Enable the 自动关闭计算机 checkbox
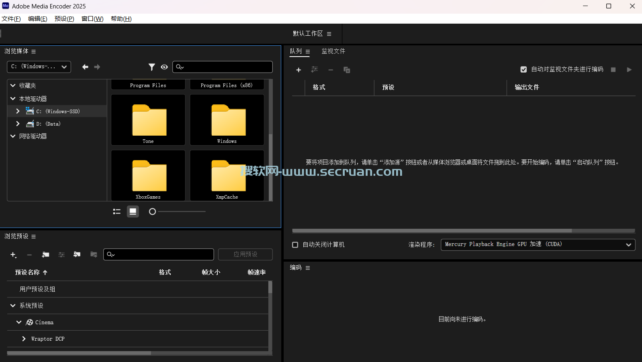The width and height of the screenshot is (642, 362). (295, 245)
